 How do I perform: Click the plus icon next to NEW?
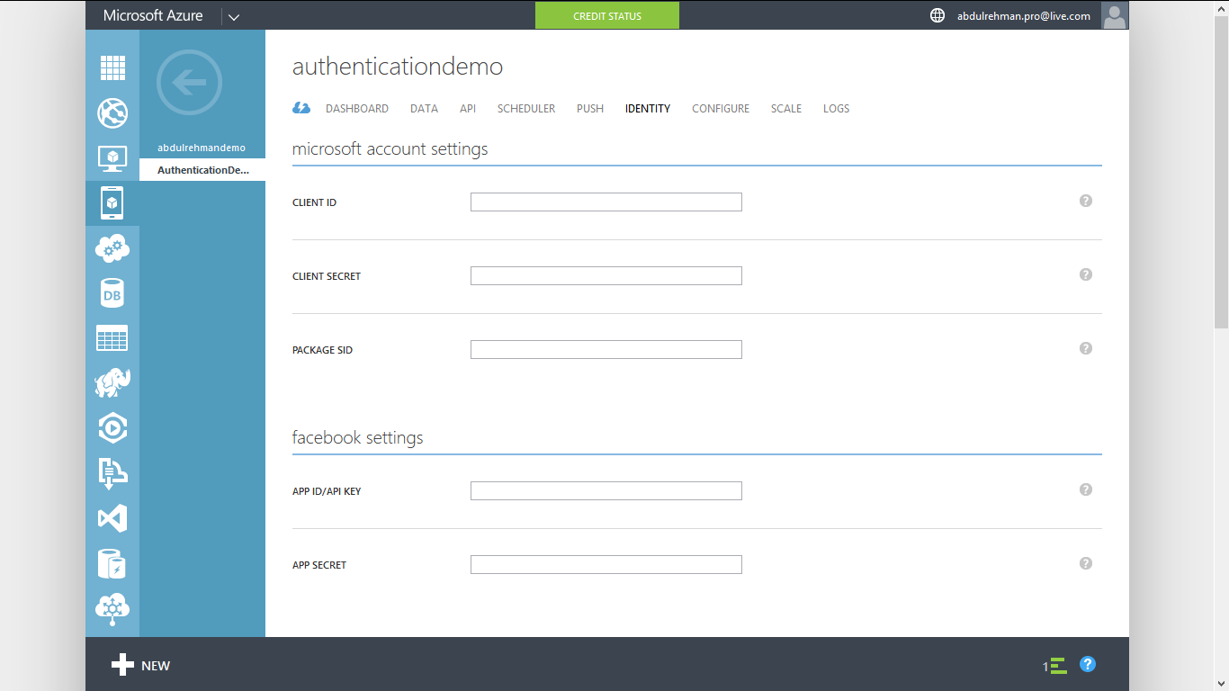122,665
